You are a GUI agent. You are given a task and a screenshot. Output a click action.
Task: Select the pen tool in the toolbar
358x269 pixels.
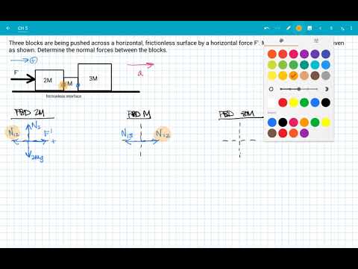pyautogui.click(x=288, y=28)
